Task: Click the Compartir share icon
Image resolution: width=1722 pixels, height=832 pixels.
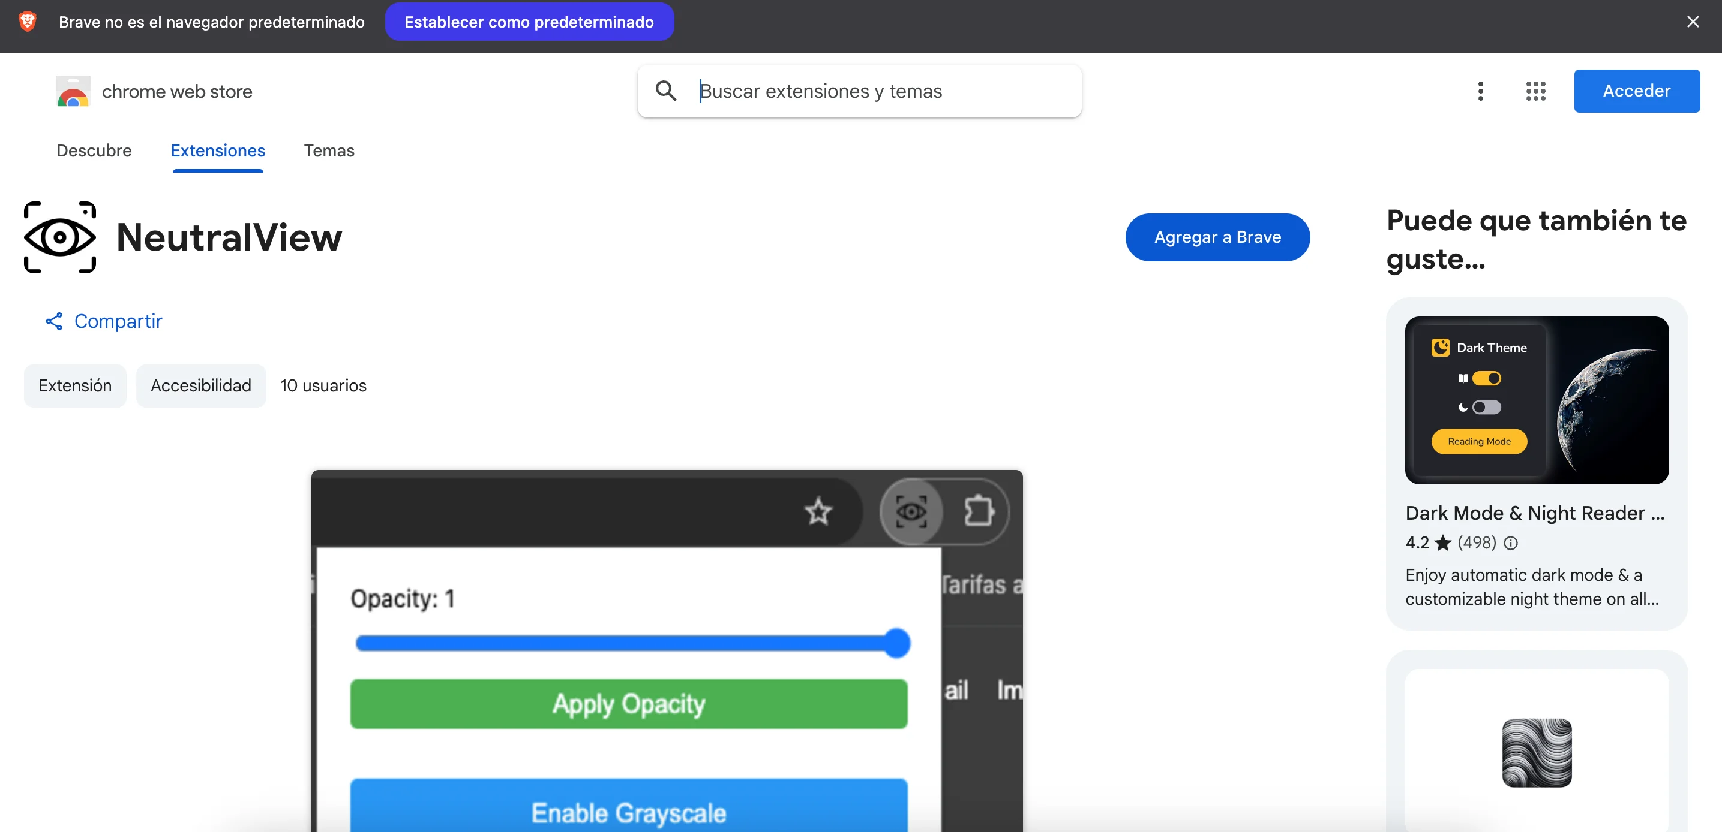Action: [53, 321]
